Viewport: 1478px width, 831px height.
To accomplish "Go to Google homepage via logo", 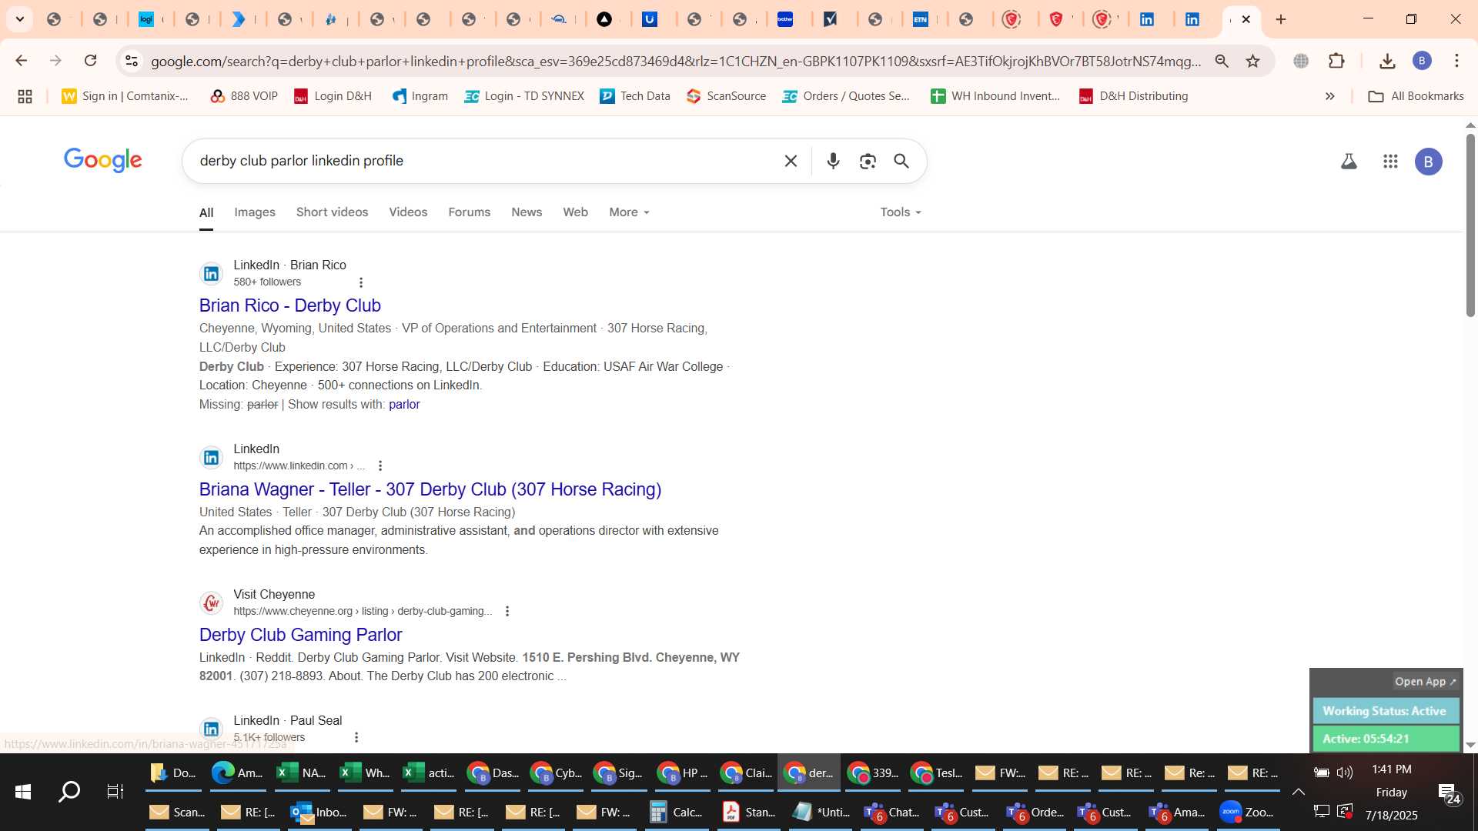I will pyautogui.click(x=102, y=161).
